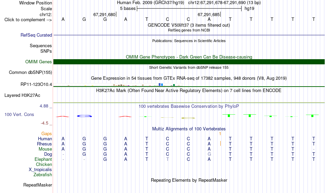Click the "5 bases" scale bar
This screenshot has height=193, width=325.
coord(189,9)
